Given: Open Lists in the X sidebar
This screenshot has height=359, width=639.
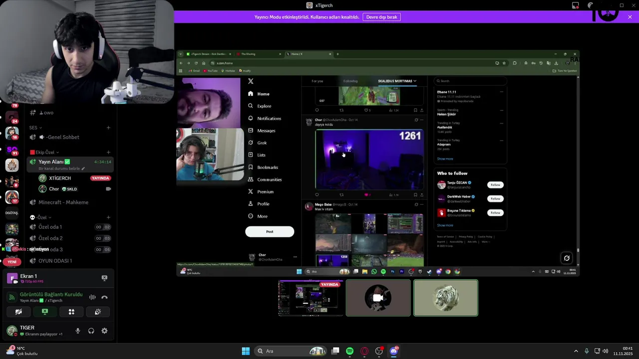Looking at the screenshot, I should (257, 155).
